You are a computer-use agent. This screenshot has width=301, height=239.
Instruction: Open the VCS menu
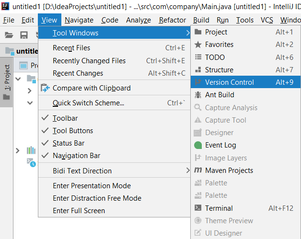pyautogui.click(x=266, y=20)
